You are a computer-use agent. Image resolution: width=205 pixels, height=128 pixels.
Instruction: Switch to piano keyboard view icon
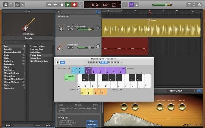pyautogui.click(x=58, y=62)
